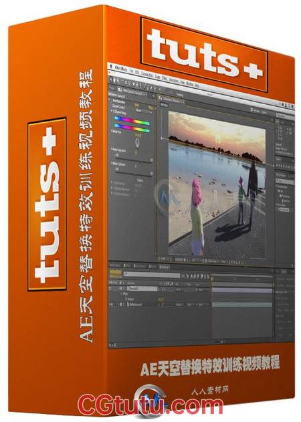Toggle visibility eye of bottom timeline layer
Image resolution: width=301 pixels, height=422 pixels.
[x=110, y=304]
